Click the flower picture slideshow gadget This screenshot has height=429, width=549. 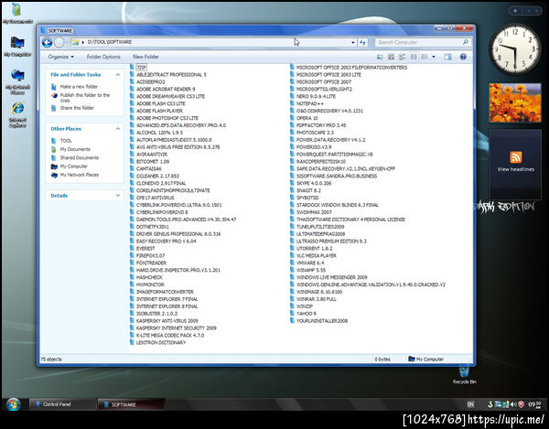[x=515, y=102]
